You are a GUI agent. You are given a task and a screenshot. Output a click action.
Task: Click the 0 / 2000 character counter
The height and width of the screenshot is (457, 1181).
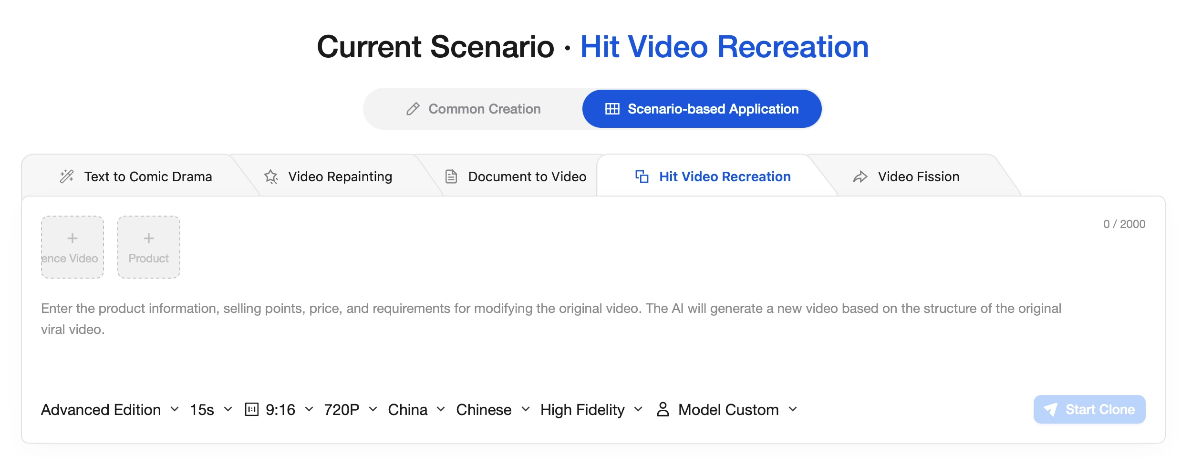click(x=1124, y=224)
